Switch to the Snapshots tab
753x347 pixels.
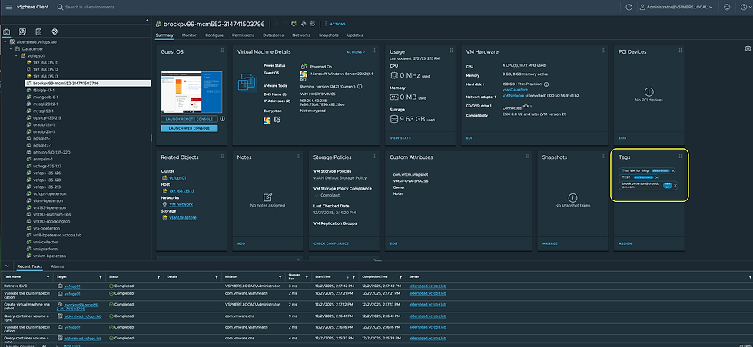pyautogui.click(x=328, y=35)
